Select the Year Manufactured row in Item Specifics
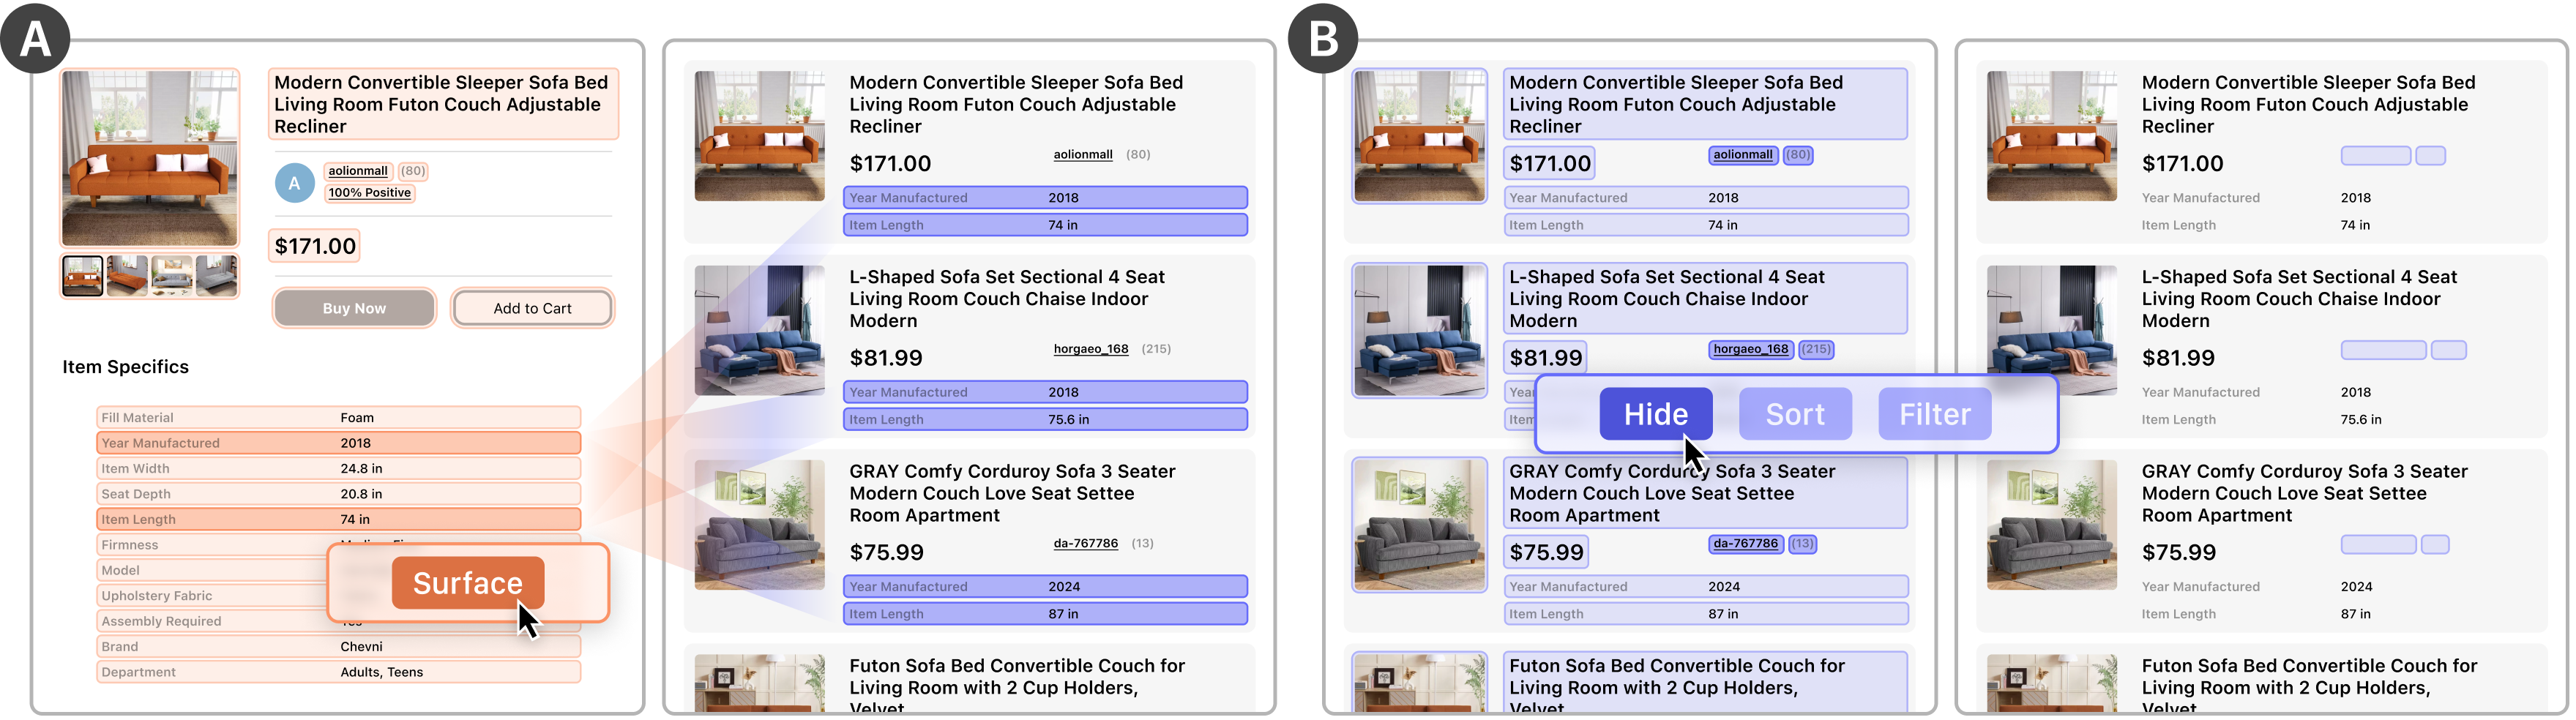The width and height of the screenshot is (2576, 720). (339, 443)
